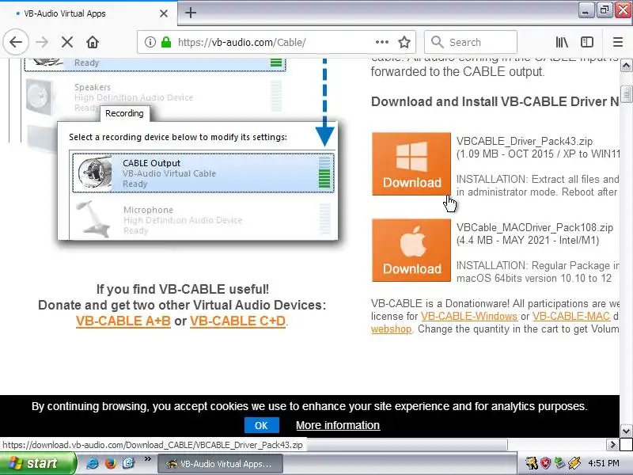Open the Firefox Library icon
633x475 pixels.
point(562,42)
